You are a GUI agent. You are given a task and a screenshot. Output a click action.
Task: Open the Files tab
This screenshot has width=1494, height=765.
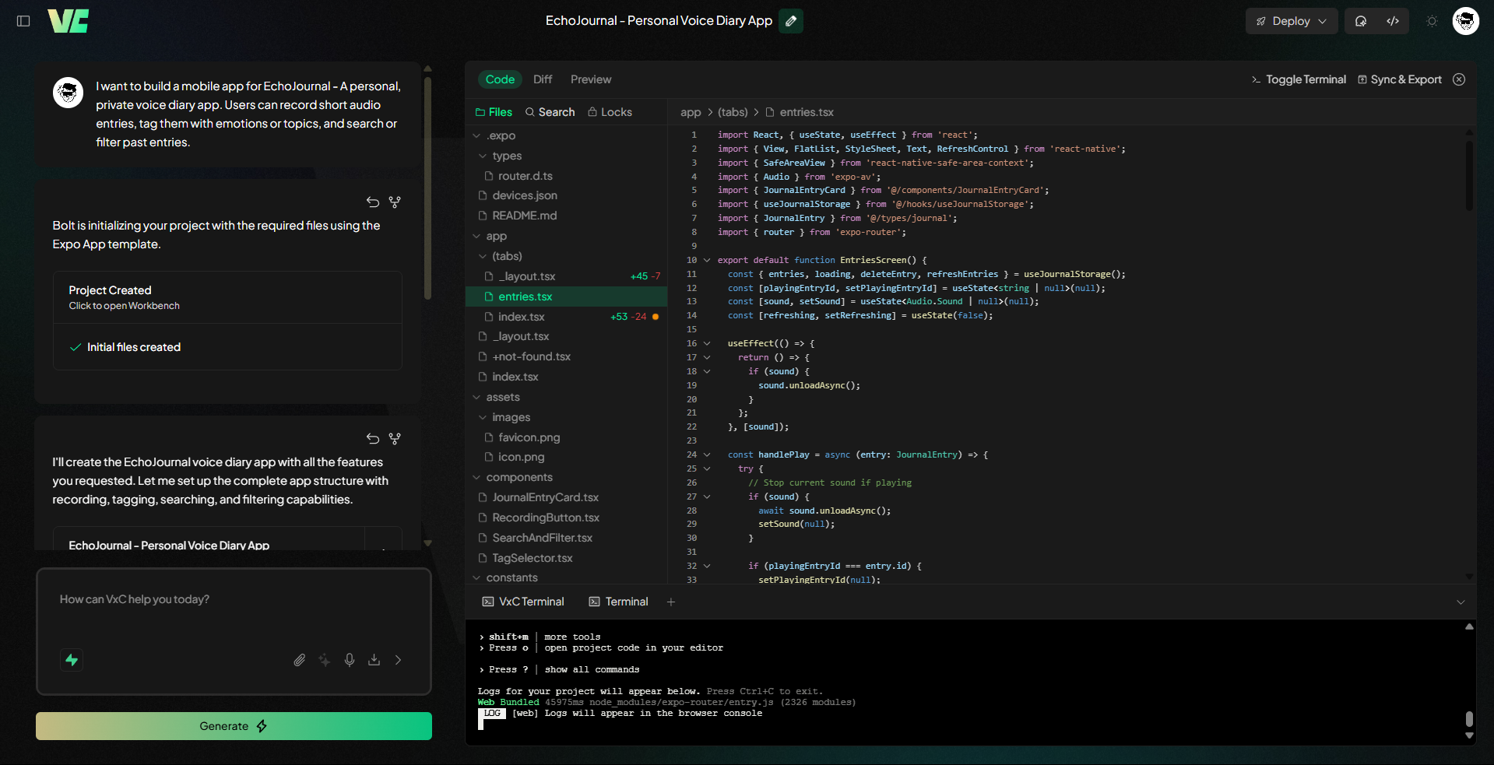click(494, 112)
